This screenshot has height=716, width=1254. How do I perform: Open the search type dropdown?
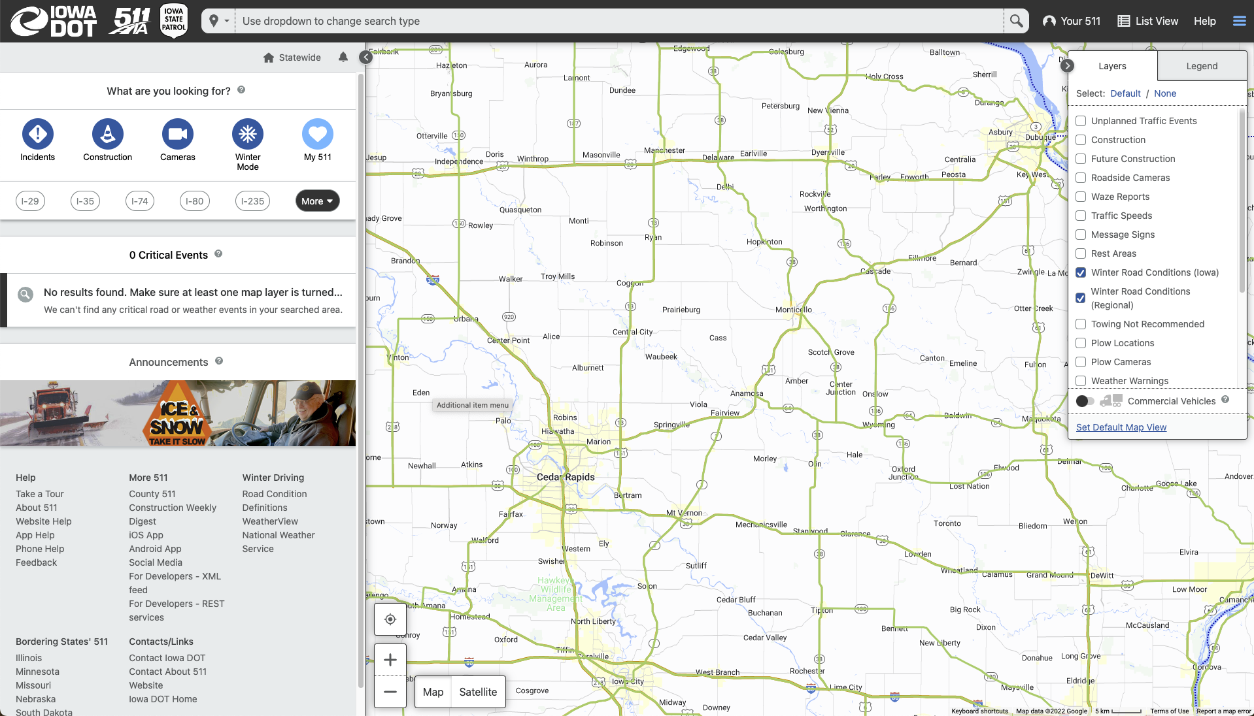tap(218, 21)
